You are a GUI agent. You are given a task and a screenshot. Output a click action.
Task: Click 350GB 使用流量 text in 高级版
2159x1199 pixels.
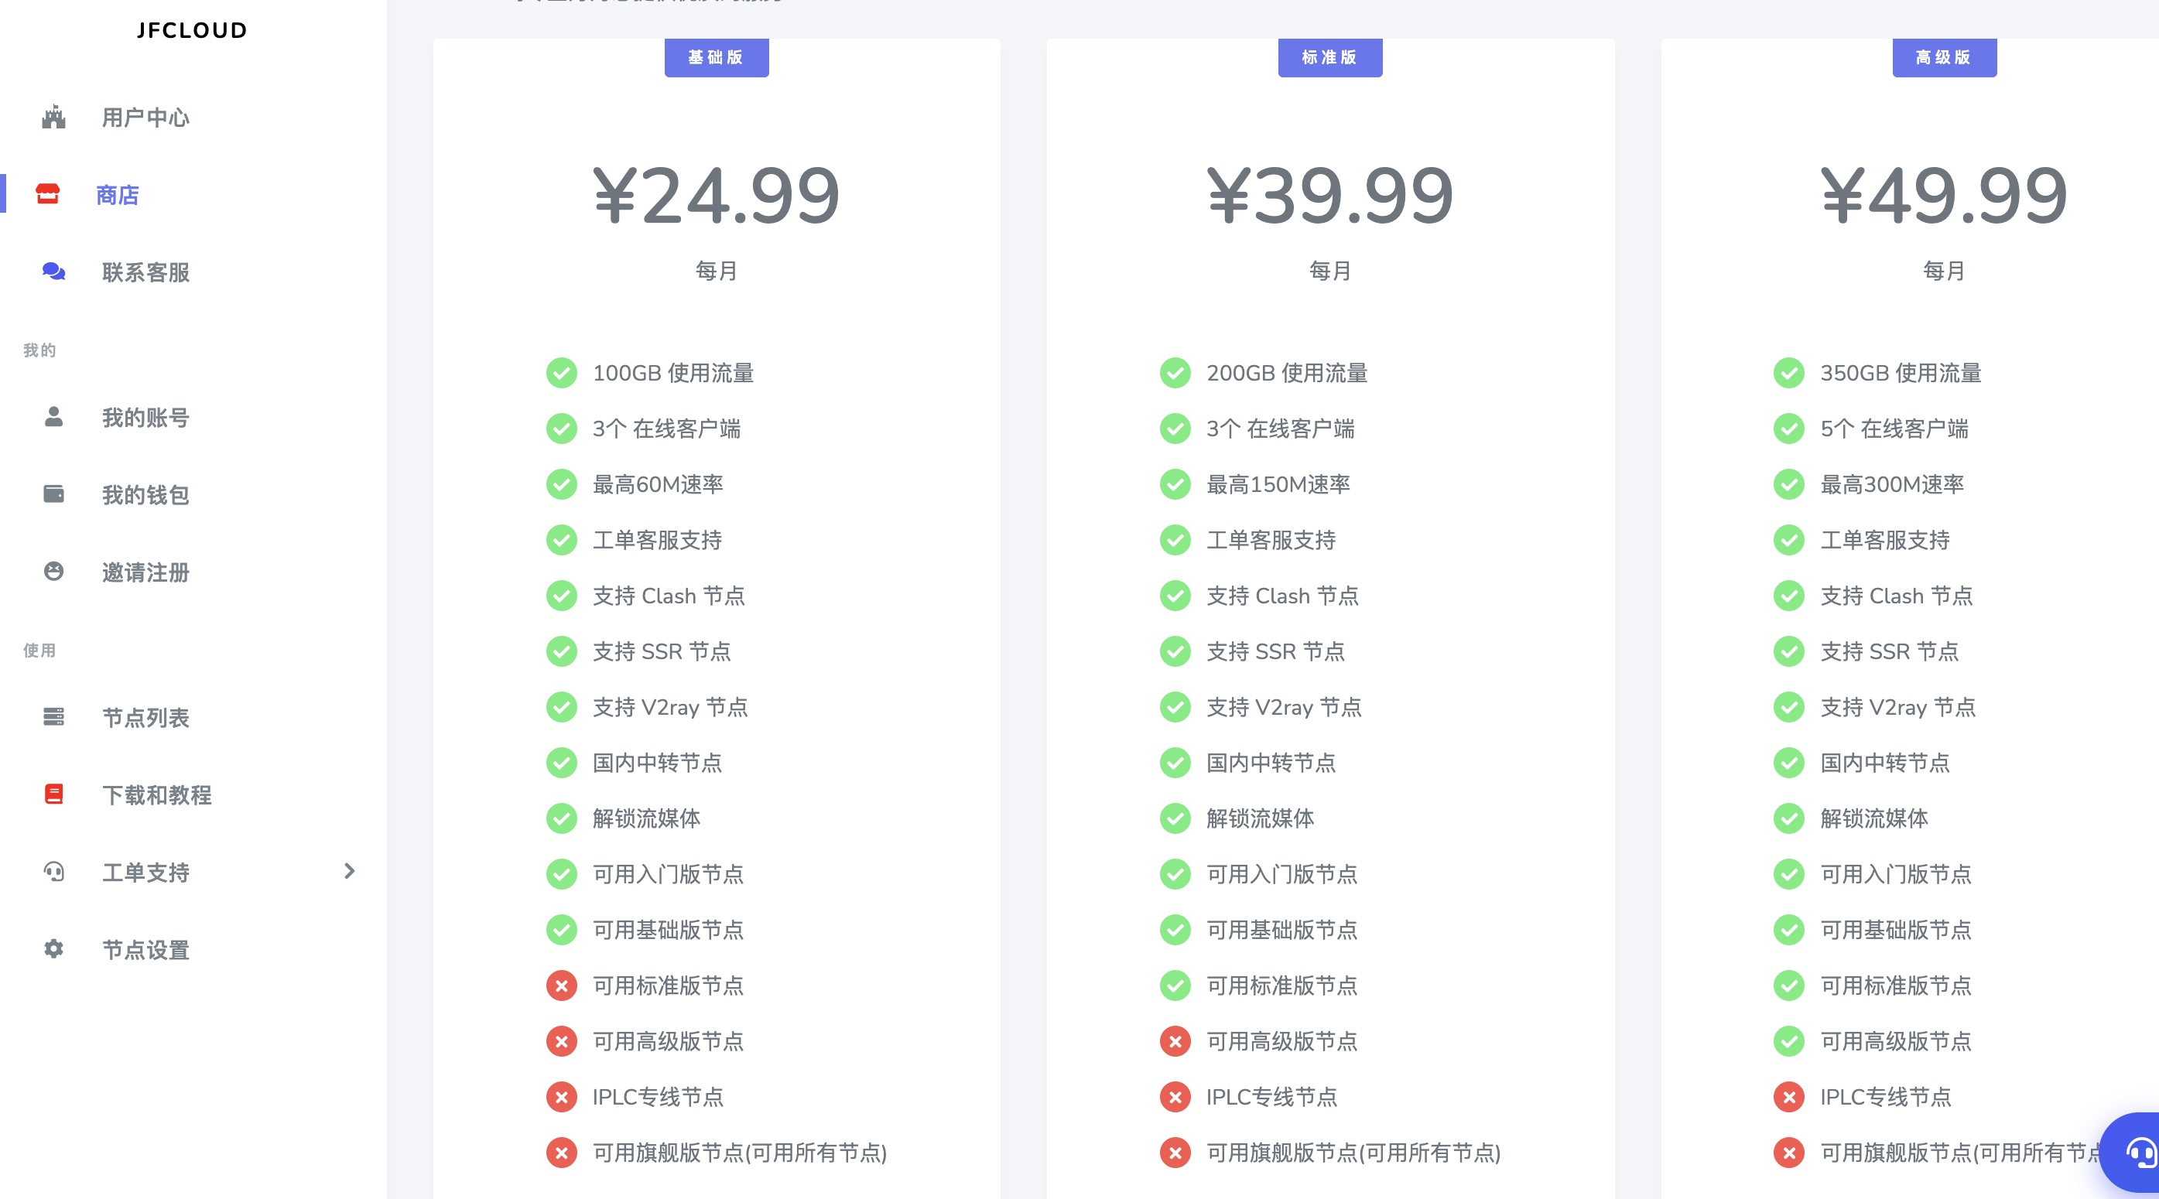tap(1901, 373)
